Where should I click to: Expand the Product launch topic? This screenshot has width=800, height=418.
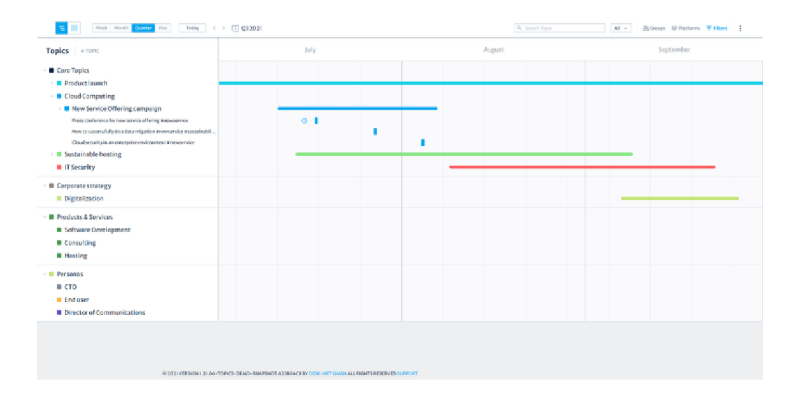tap(52, 83)
